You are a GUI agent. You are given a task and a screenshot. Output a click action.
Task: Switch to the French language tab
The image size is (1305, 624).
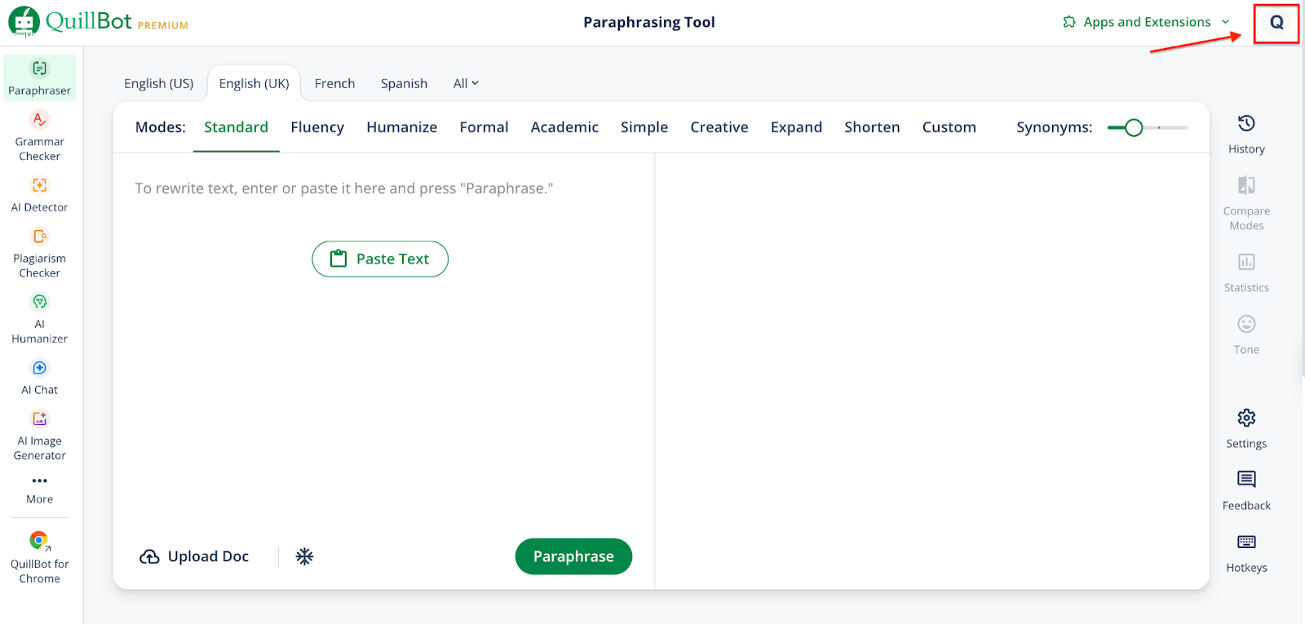334,83
